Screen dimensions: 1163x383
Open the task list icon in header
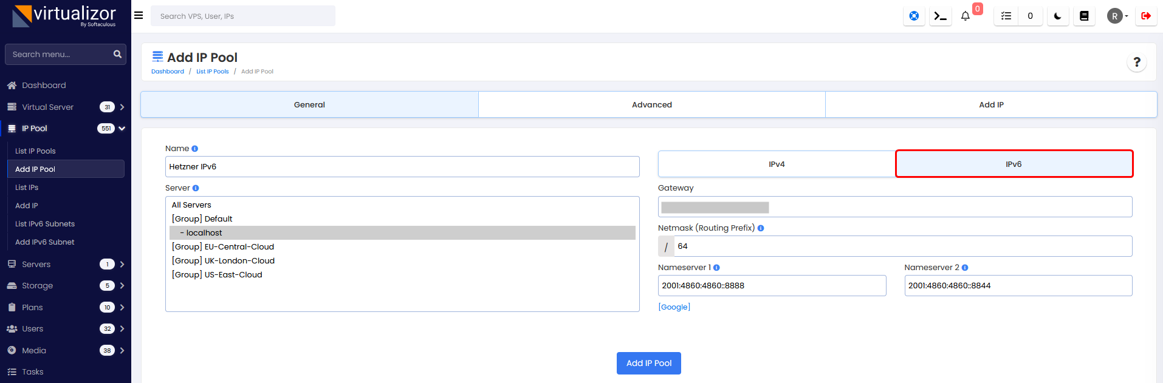pyautogui.click(x=1006, y=16)
